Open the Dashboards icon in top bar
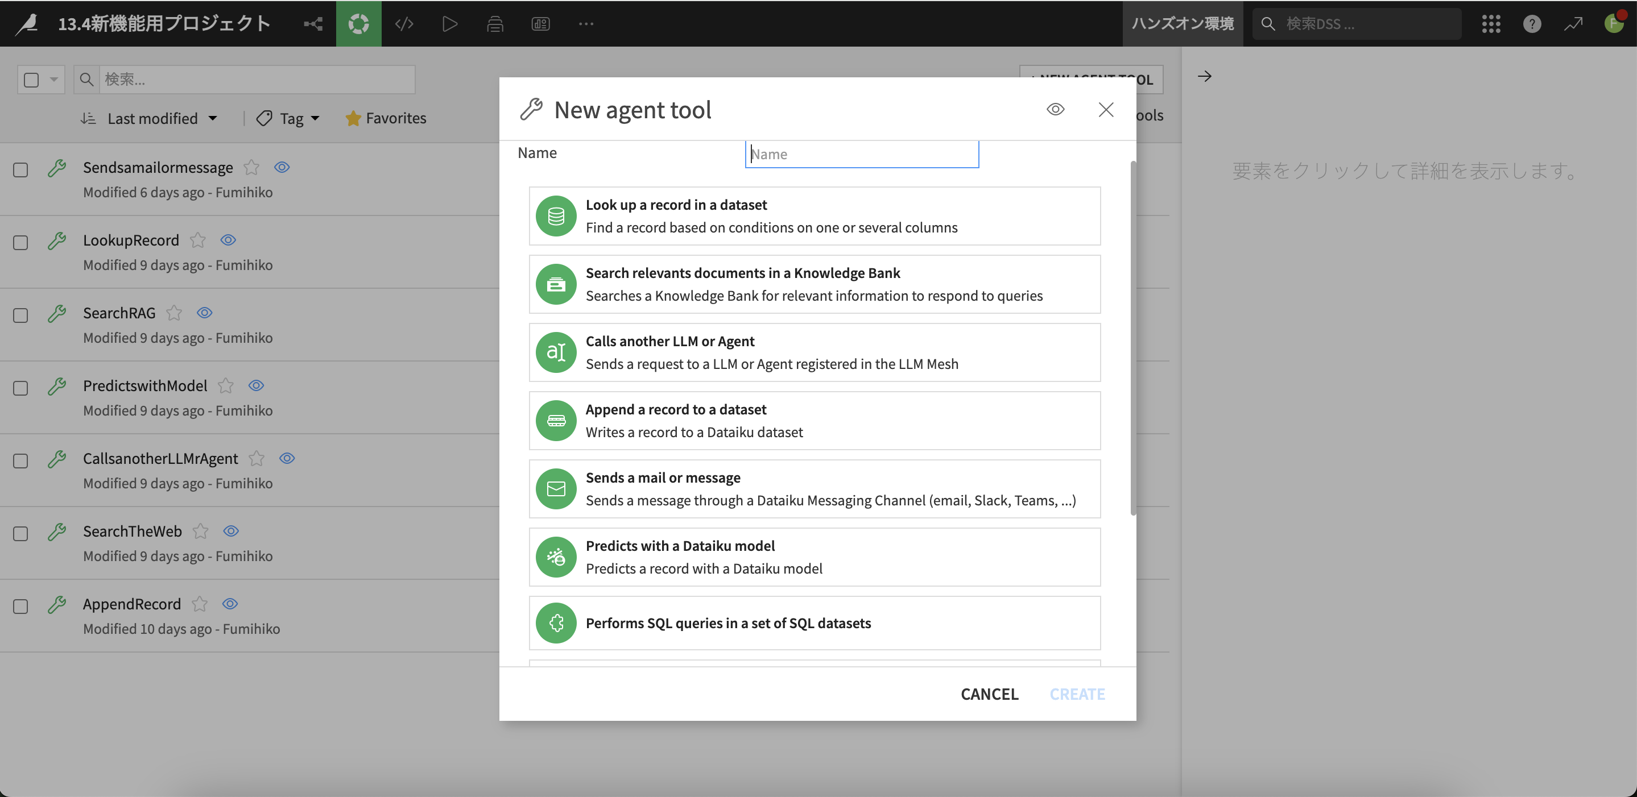This screenshot has width=1637, height=797. pos(540,23)
